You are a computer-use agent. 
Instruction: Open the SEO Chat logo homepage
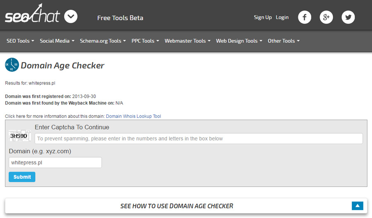pyautogui.click(x=32, y=14)
